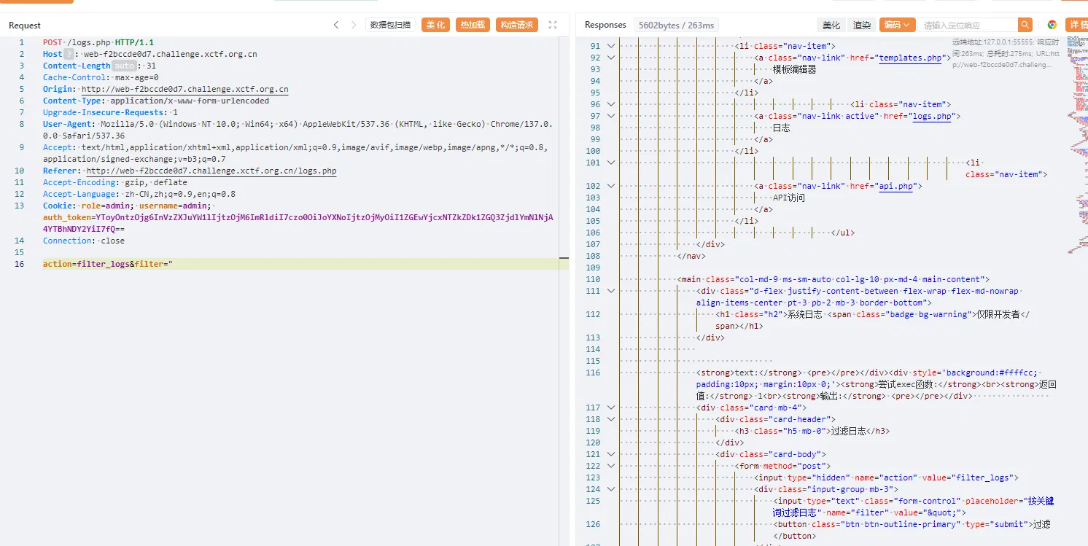The image size is (1088, 546).
Task: Expand the Request editor to fullscreen
Action: 553,25
